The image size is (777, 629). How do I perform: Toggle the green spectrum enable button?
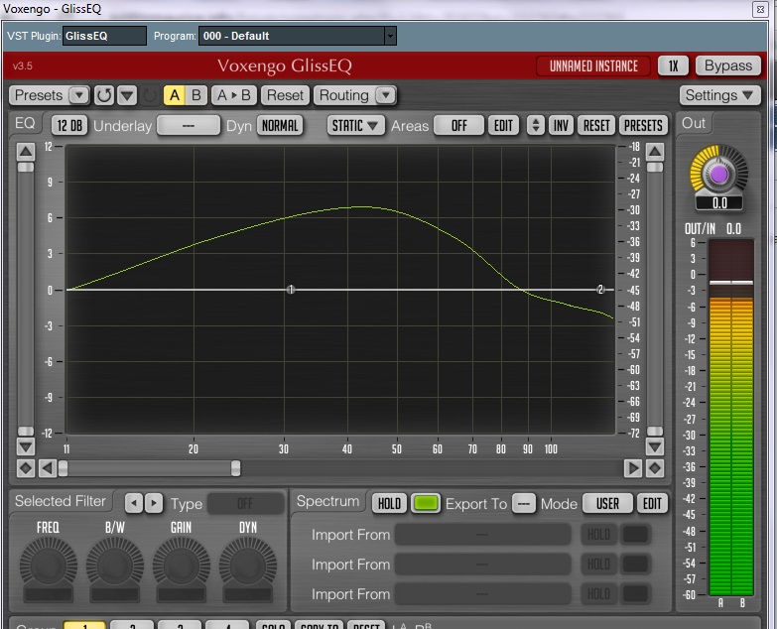(426, 503)
